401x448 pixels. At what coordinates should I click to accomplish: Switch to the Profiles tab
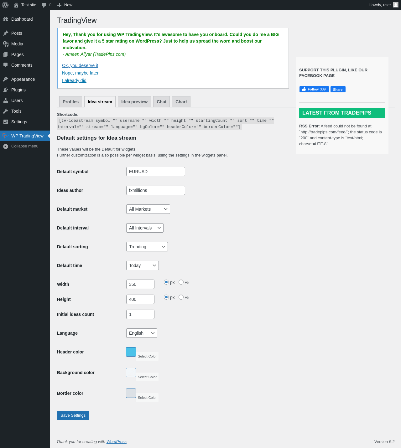click(71, 102)
